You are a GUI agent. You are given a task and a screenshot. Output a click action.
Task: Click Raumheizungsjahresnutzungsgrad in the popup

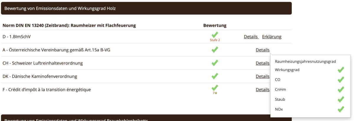point(305,62)
